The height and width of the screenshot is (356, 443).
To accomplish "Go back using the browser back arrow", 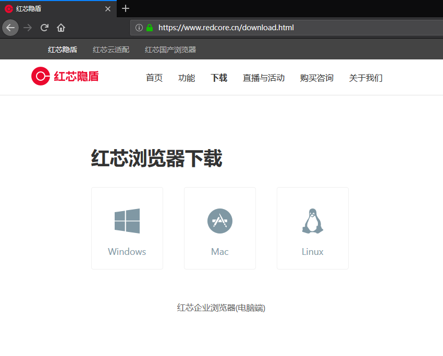I will coord(10,28).
